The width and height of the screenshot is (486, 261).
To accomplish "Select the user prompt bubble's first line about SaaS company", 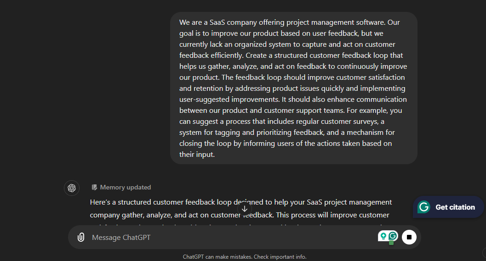I will pyautogui.click(x=290, y=22).
